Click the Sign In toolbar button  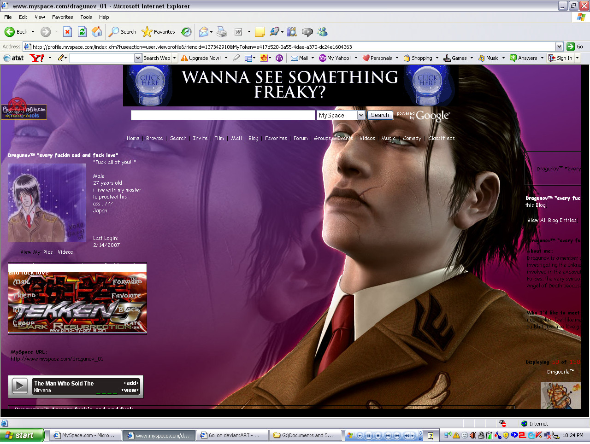[560, 58]
